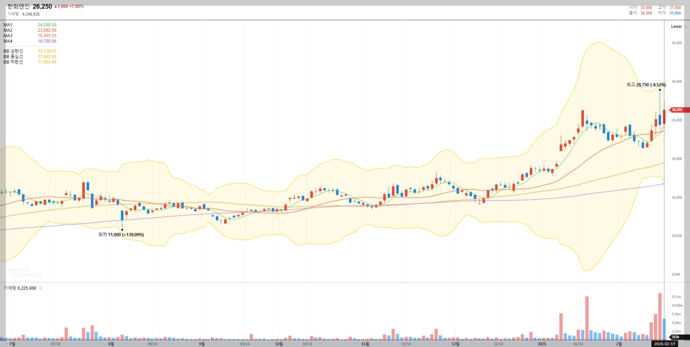Click the 한화엔진 stock name
The width and height of the screenshot is (690, 347).
[x=19, y=7]
